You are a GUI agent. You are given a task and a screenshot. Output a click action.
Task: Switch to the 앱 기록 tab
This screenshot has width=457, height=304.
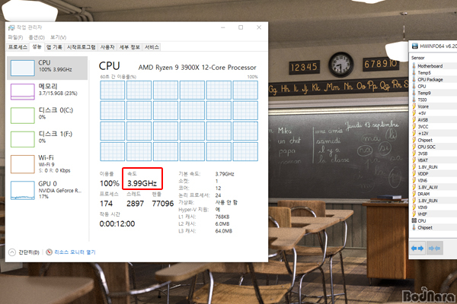coord(55,47)
